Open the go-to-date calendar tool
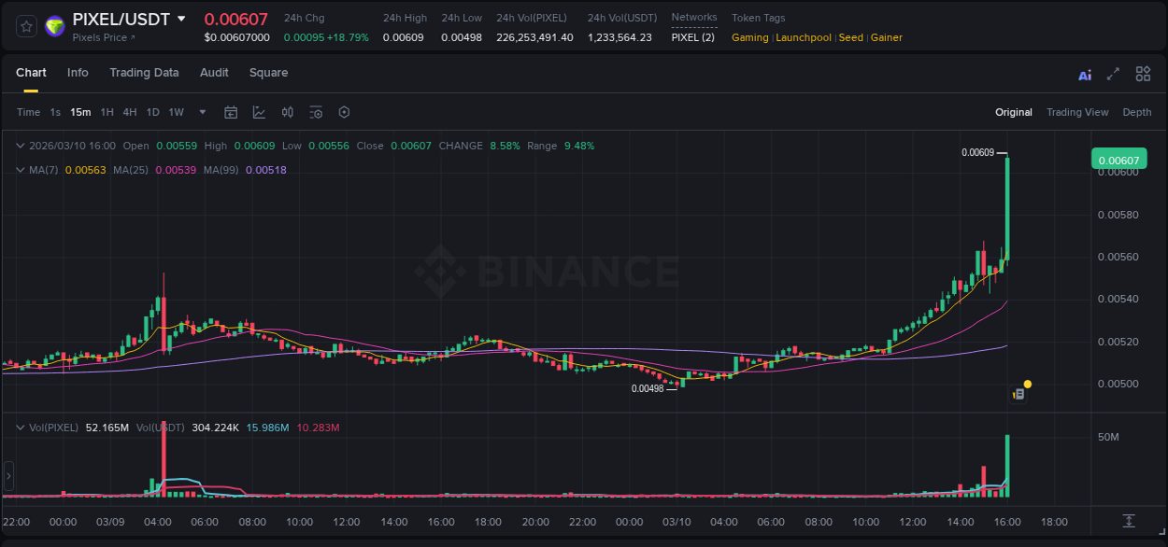This screenshot has width=1168, height=547. (231, 112)
